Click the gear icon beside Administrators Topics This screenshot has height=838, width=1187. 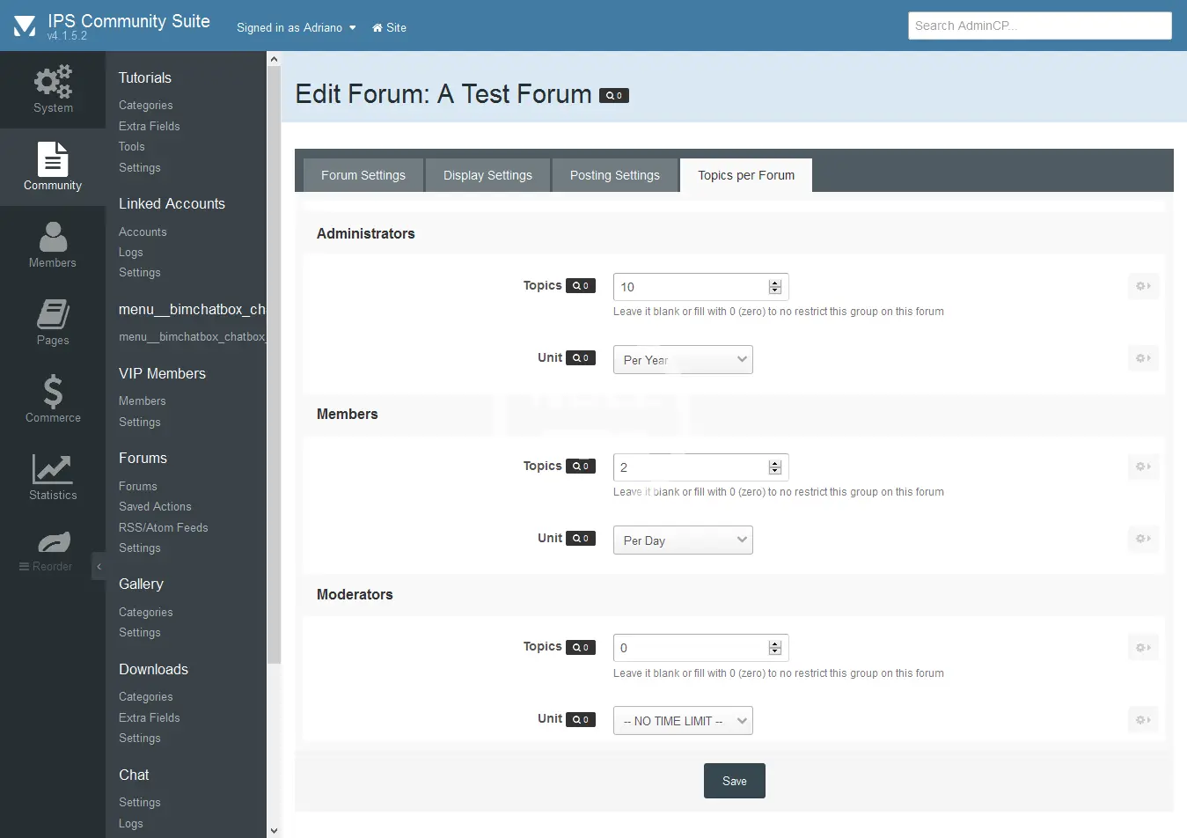[1142, 286]
